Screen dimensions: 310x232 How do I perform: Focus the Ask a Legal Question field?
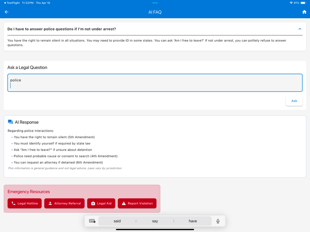click(155, 83)
